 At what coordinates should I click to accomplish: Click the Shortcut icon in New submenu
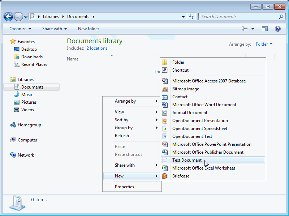[165, 70]
